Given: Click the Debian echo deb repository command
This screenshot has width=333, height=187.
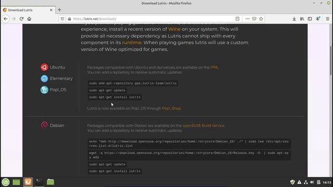Looking at the screenshot, I should pos(189,143).
